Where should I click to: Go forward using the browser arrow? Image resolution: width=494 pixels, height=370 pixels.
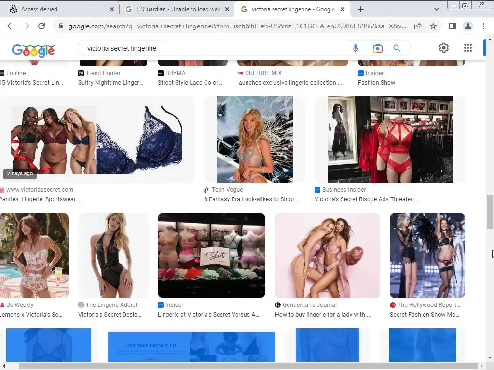(26, 26)
